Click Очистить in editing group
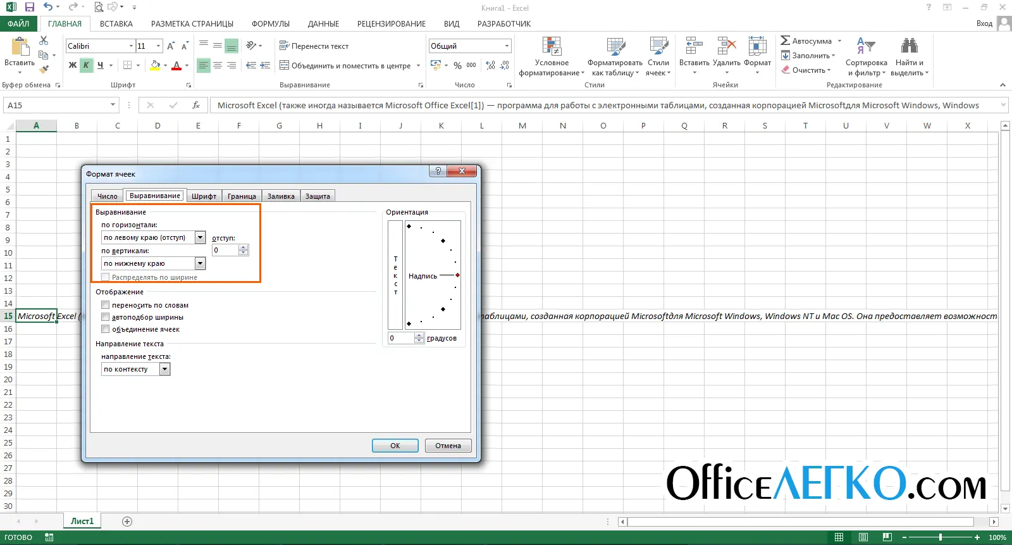 click(x=805, y=70)
